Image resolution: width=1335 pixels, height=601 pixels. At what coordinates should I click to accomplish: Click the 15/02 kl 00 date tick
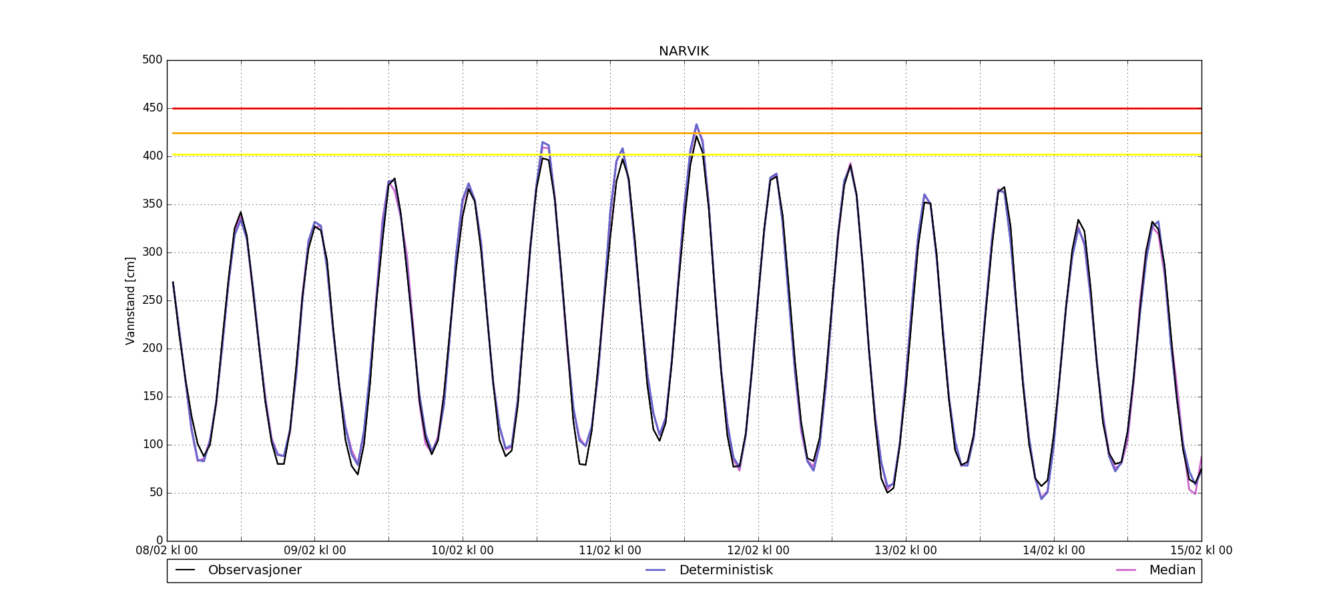point(1201,551)
